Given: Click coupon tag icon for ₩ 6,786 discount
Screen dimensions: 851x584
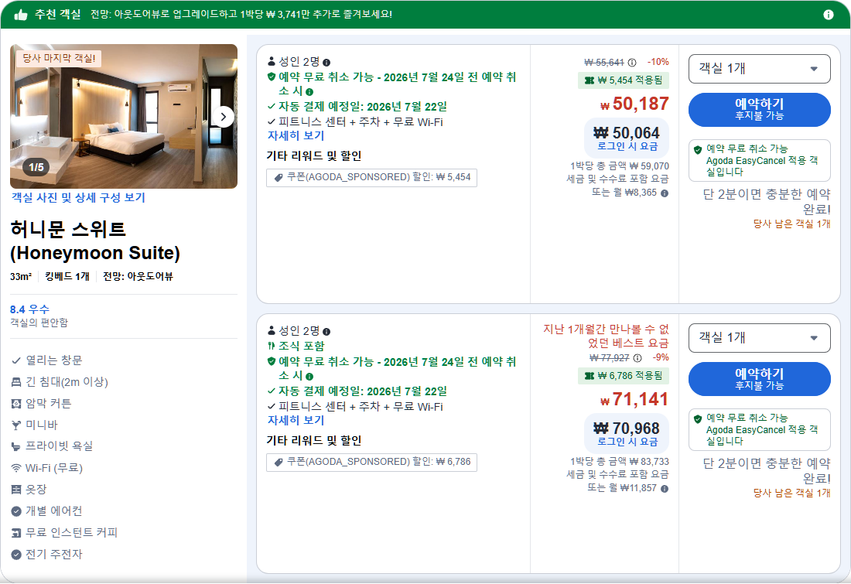Looking at the screenshot, I should (x=279, y=462).
